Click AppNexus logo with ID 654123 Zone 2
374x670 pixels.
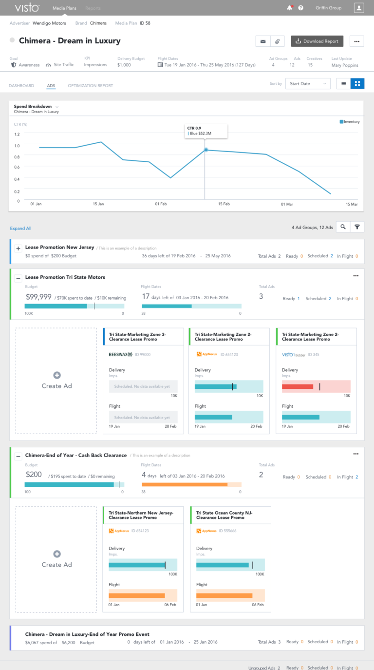click(206, 354)
